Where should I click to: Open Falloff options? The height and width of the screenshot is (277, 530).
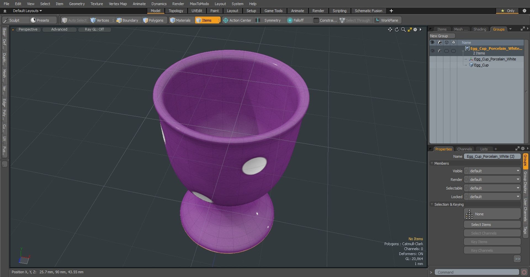[296, 20]
